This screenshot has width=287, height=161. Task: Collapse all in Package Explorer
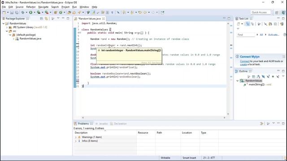point(42,18)
